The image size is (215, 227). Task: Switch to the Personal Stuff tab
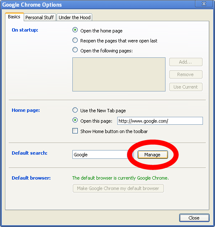pos(40,17)
